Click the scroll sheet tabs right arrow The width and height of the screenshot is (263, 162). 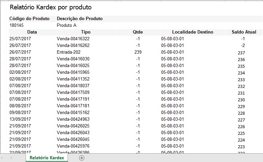tap(10, 158)
